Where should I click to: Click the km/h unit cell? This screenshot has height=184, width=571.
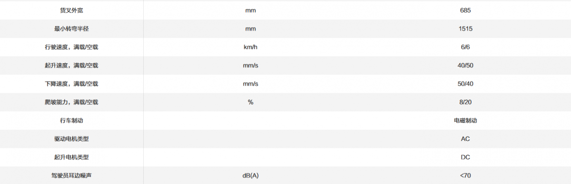pyautogui.click(x=250, y=47)
